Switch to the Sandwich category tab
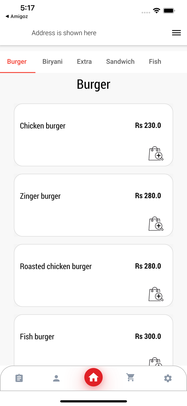 120,61
